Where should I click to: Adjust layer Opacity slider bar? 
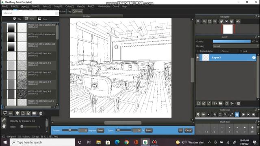[x=232, y=41]
